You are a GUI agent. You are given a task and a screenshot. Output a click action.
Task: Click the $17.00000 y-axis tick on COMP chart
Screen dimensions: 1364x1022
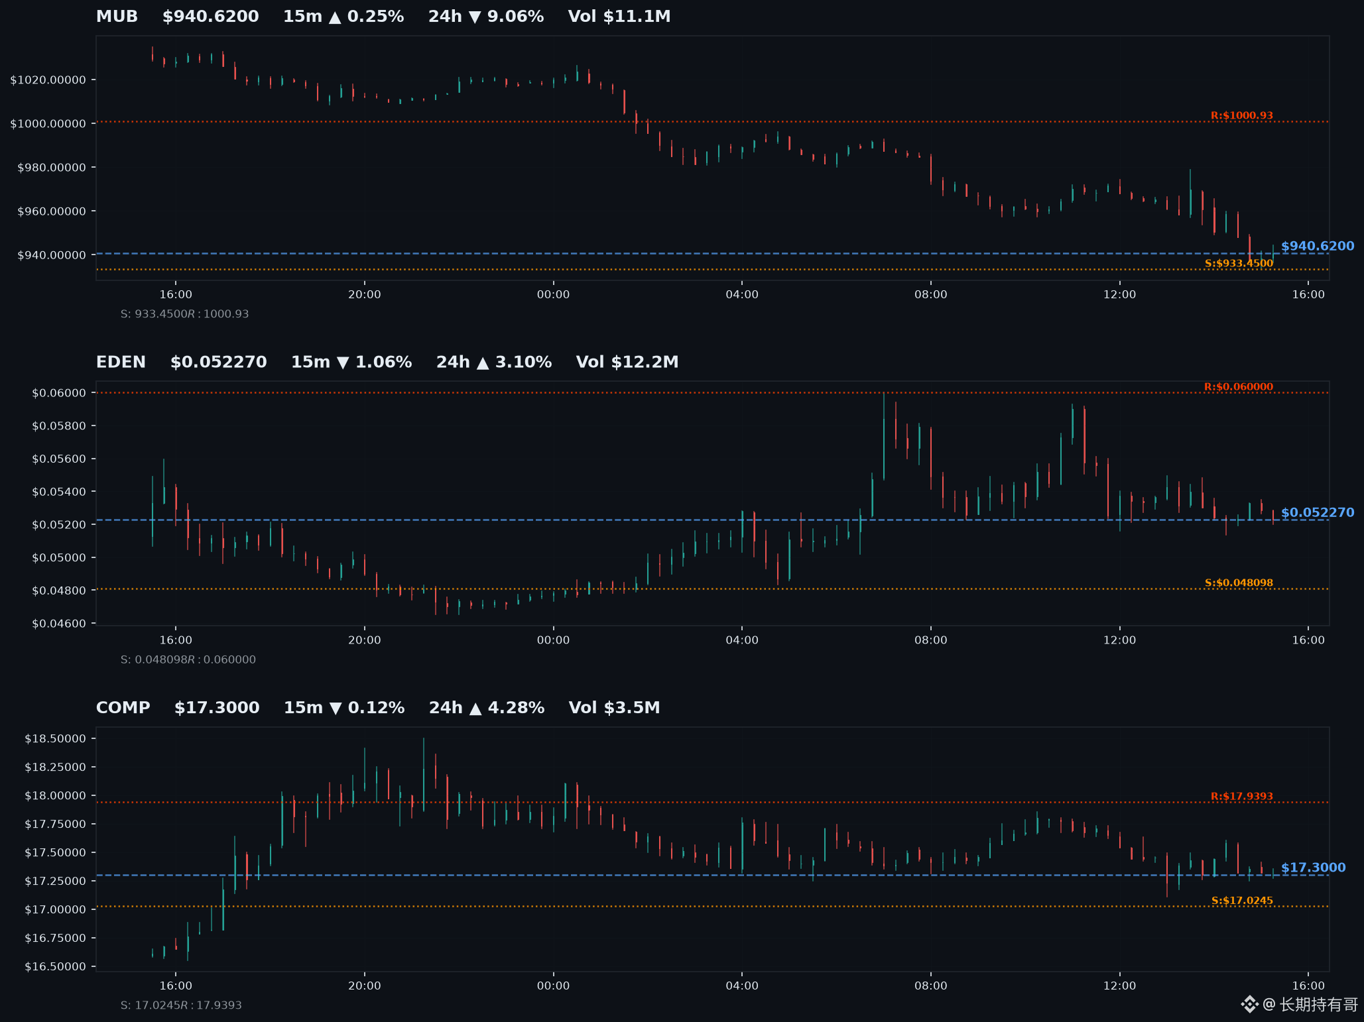[56, 910]
